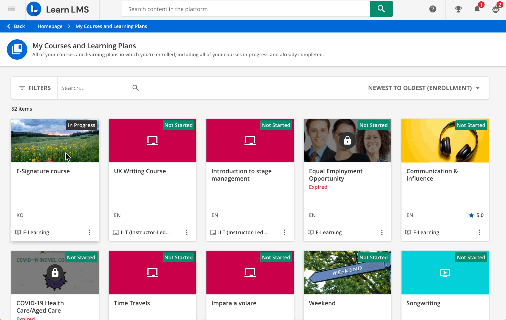Image resolution: width=506 pixels, height=320 pixels.
Task: Open the robot assistant icon
Action: click(496, 10)
